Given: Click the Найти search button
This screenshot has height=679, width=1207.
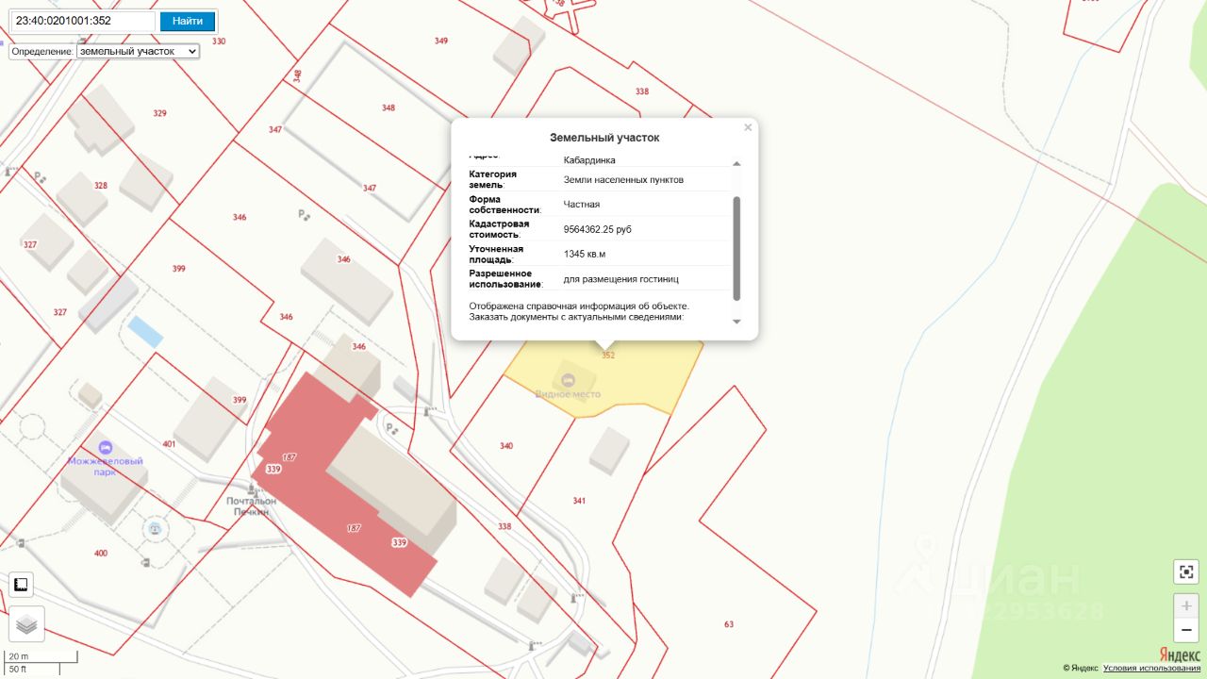Looking at the screenshot, I should point(188,21).
